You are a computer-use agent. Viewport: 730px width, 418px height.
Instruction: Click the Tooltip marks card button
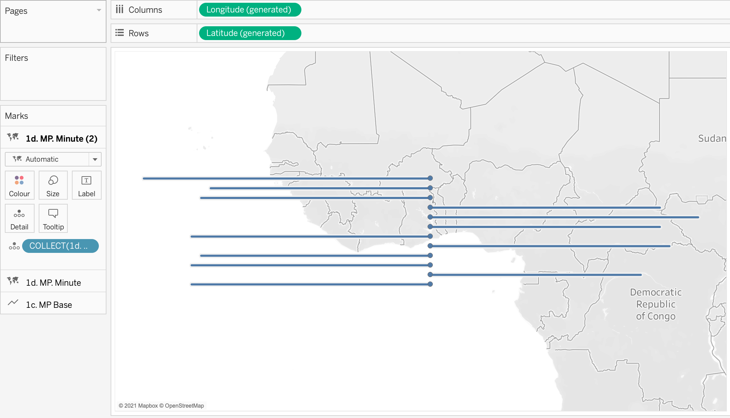53,219
